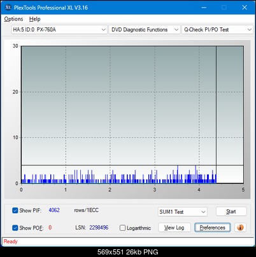Viewport: 256px width, 257px height.
Task: Click the orange info icon button
Action: coord(240,228)
